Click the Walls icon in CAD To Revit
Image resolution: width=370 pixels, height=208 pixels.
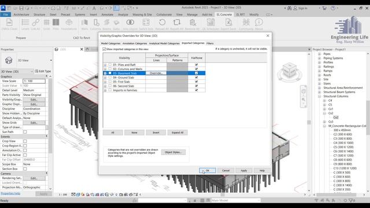pyautogui.click(x=84, y=23)
